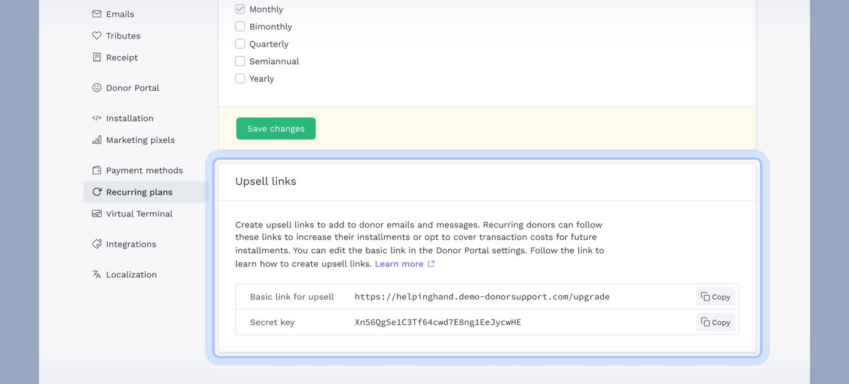Viewport: 849px width, 384px height.
Task: Click the Bimonthly label text
Action: 271,27
